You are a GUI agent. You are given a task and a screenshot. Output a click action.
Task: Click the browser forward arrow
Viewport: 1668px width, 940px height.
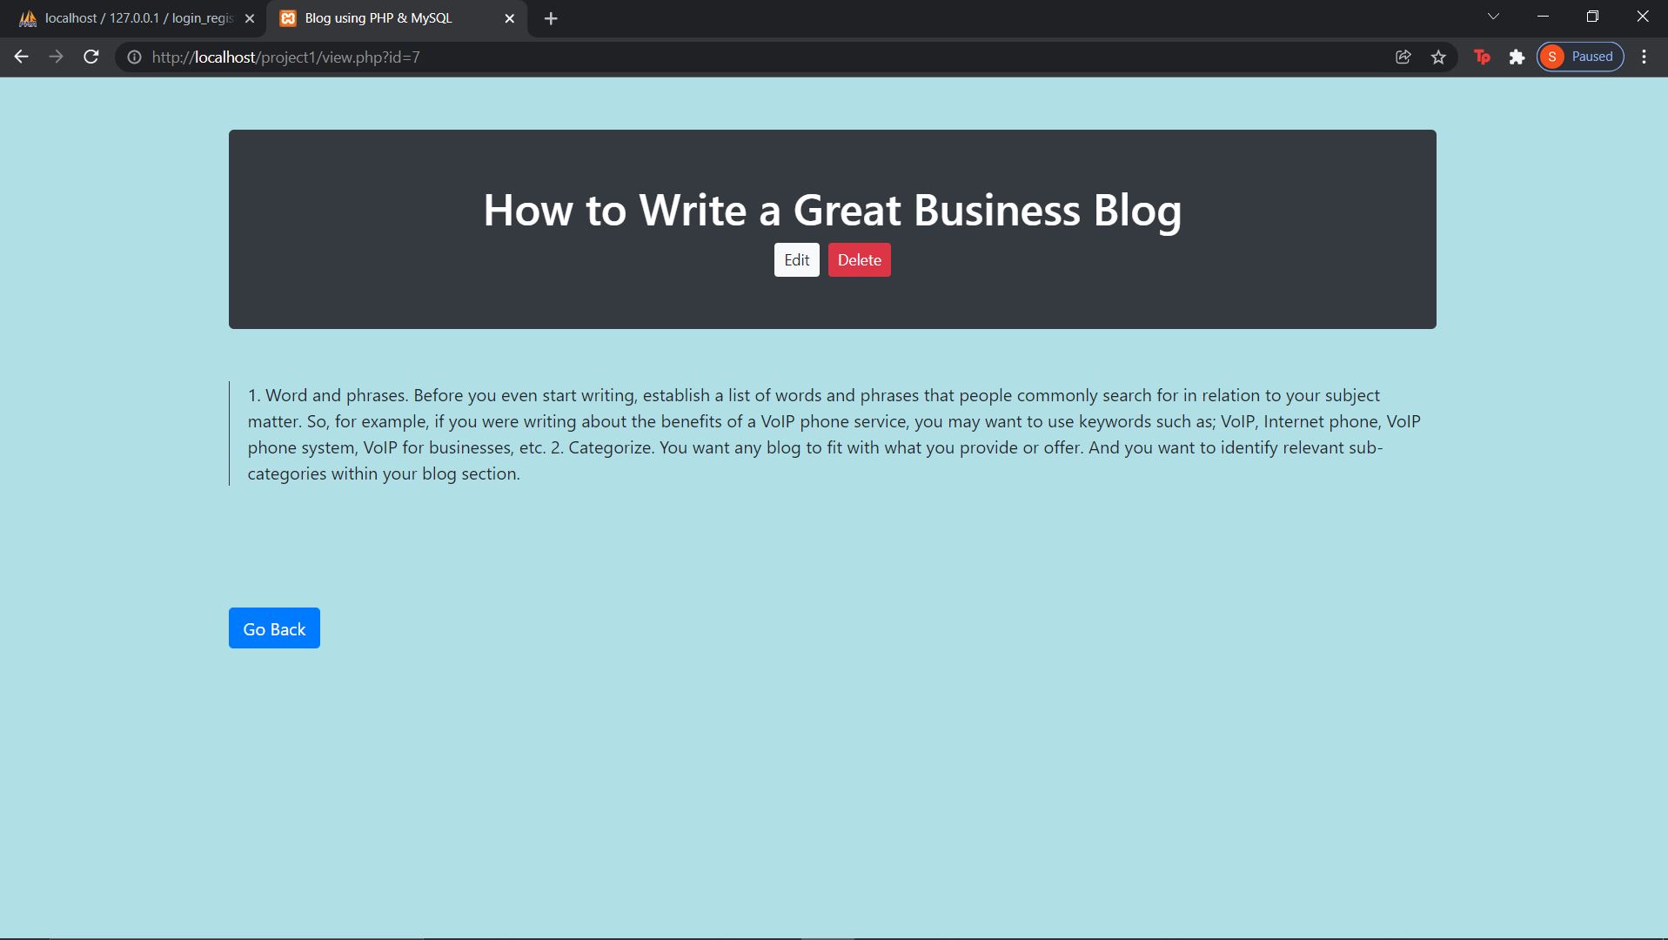tap(56, 57)
